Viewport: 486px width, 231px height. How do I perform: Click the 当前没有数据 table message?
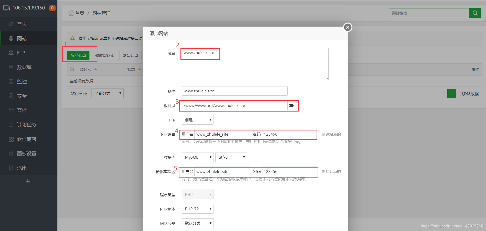(x=82, y=81)
